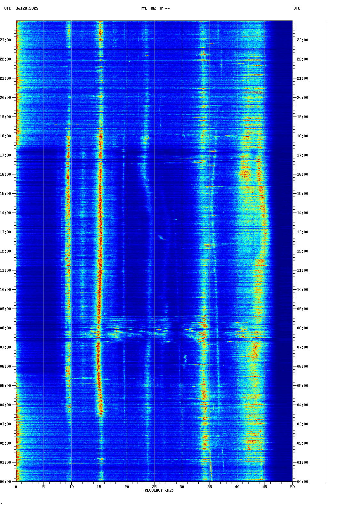Select 05:00 on the right time axis
The image size is (341, 507).
point(302,386)
